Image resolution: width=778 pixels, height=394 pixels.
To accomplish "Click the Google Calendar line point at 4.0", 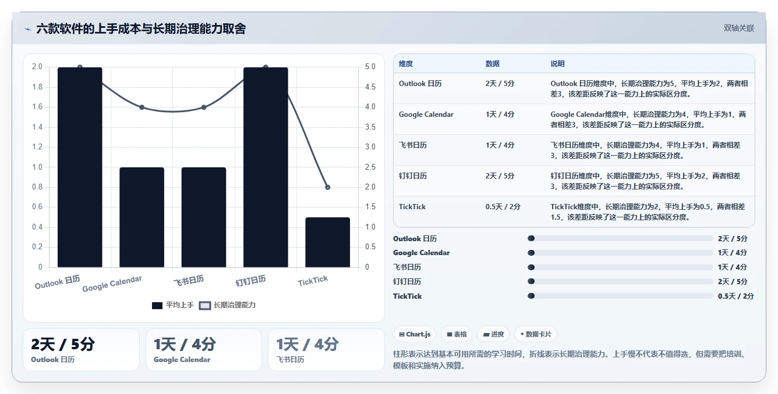I will [x=142, y=107].
